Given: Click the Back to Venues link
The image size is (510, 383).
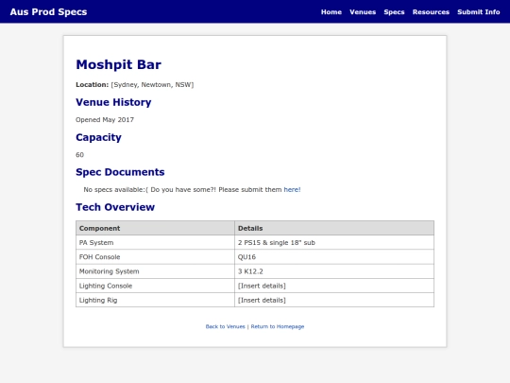Looking at the screenshot, I should [x=225, y=326].
